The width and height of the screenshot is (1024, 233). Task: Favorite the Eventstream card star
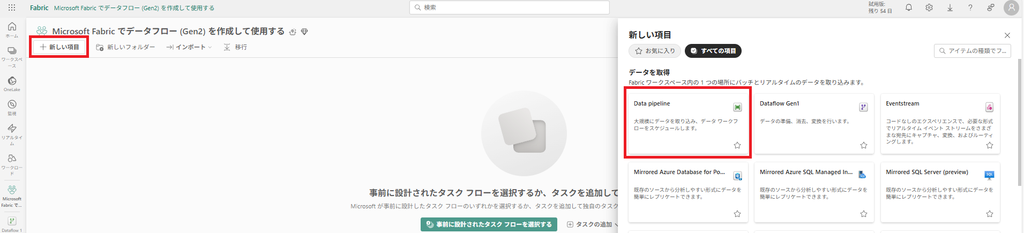[990, 145]
